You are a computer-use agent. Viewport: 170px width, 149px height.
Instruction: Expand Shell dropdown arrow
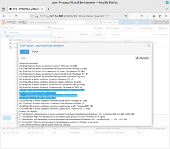[x=134, y=28]
